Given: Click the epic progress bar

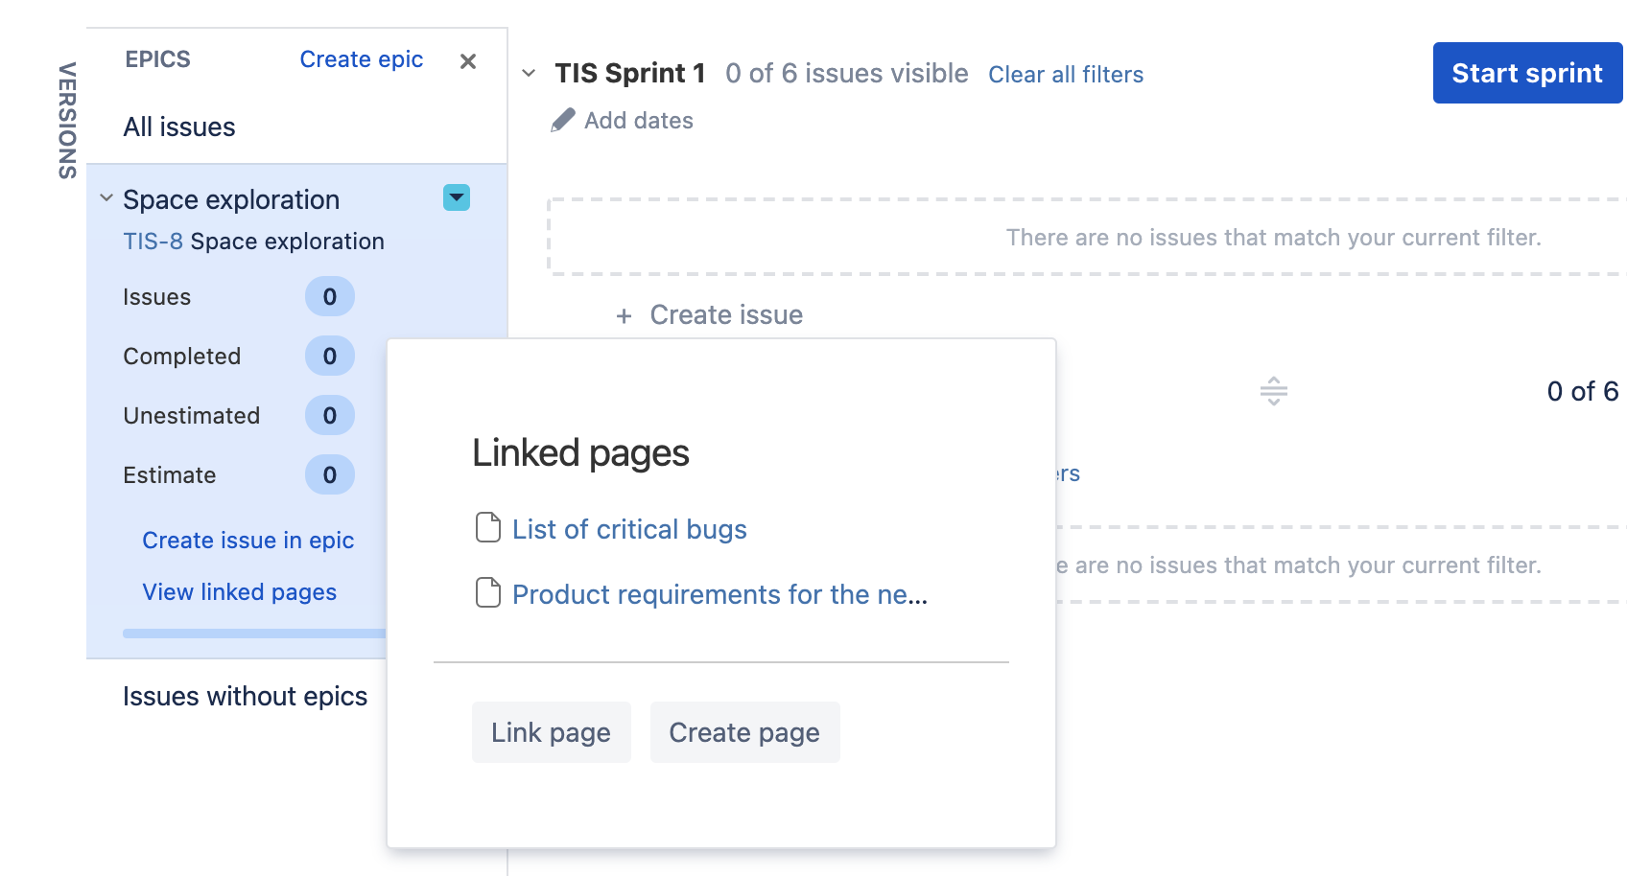Looking at the screenshot, I should (253, 634).
